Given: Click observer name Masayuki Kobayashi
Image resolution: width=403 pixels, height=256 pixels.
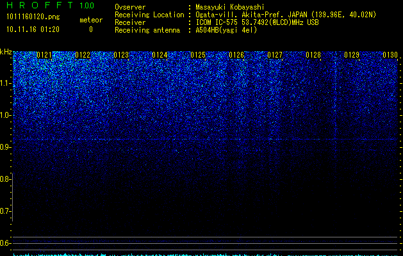Looking at the screenshot, I should [x=230, y=7].
